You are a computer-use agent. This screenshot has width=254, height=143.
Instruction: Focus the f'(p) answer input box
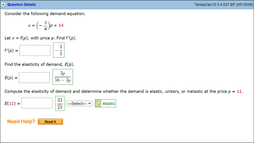tap(35, 50)
